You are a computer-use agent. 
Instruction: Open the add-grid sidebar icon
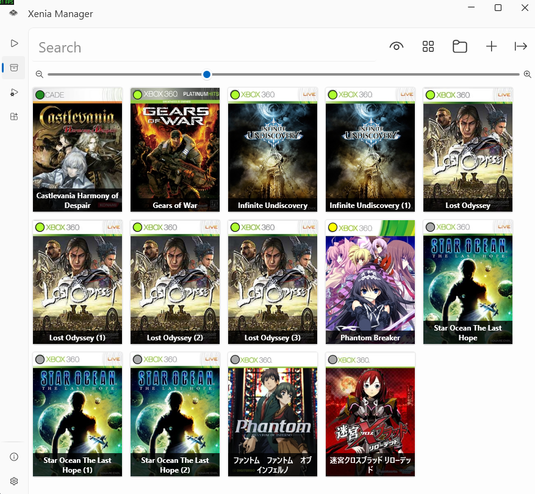(x=14, y=116)
